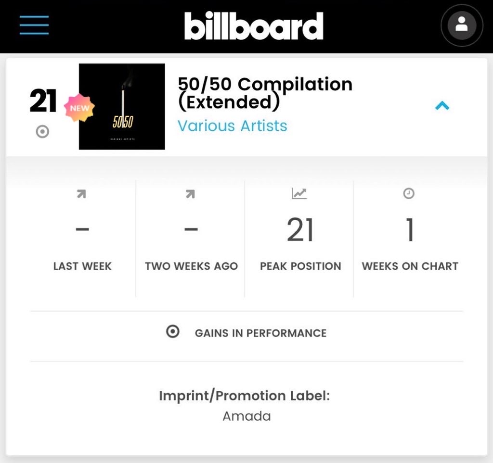Collapse the chart entry with blue chevron
The height and width of the screenshot is (463, 493).
click(x=442, y=106)
